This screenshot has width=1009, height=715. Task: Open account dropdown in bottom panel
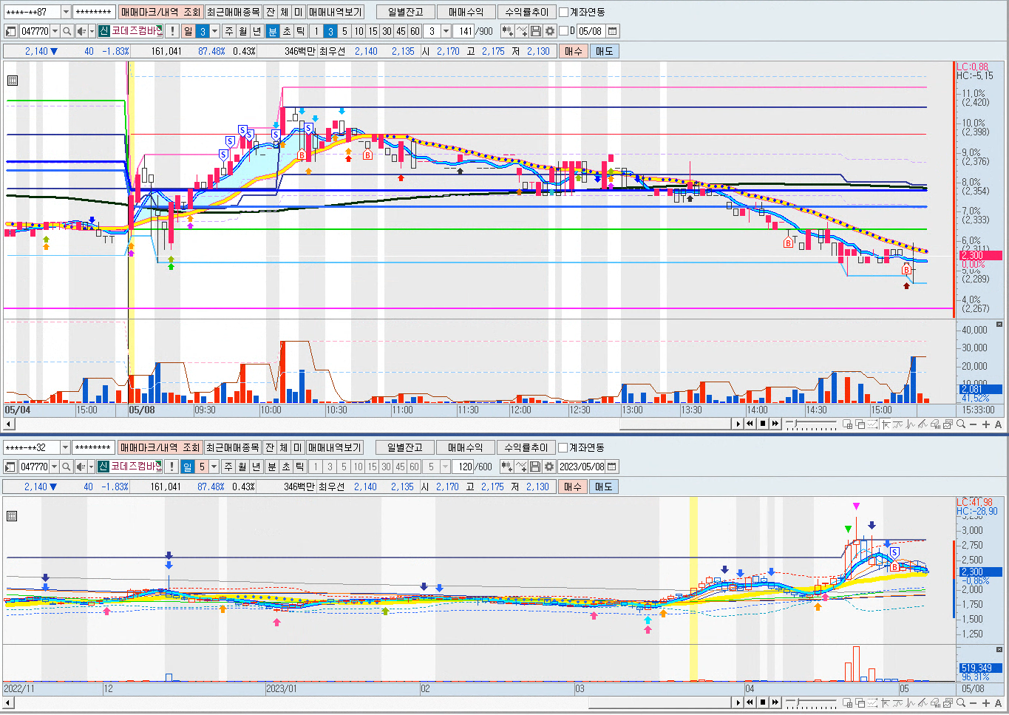tap(65, 447)
